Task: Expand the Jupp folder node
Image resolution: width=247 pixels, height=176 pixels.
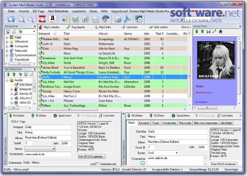Action: tap(7, 38)
